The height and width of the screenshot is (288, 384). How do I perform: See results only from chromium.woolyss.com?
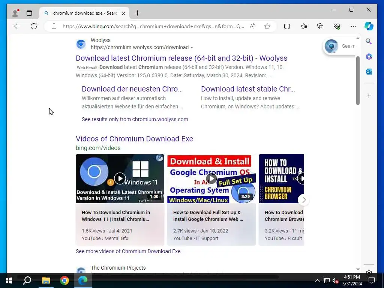(135, 119)
